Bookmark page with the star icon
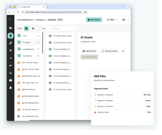Screen dimensions: 162x135 [x=86, y=12]
